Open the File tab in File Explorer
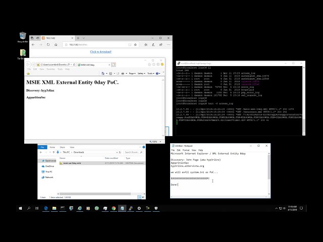 tap(42, 147)
